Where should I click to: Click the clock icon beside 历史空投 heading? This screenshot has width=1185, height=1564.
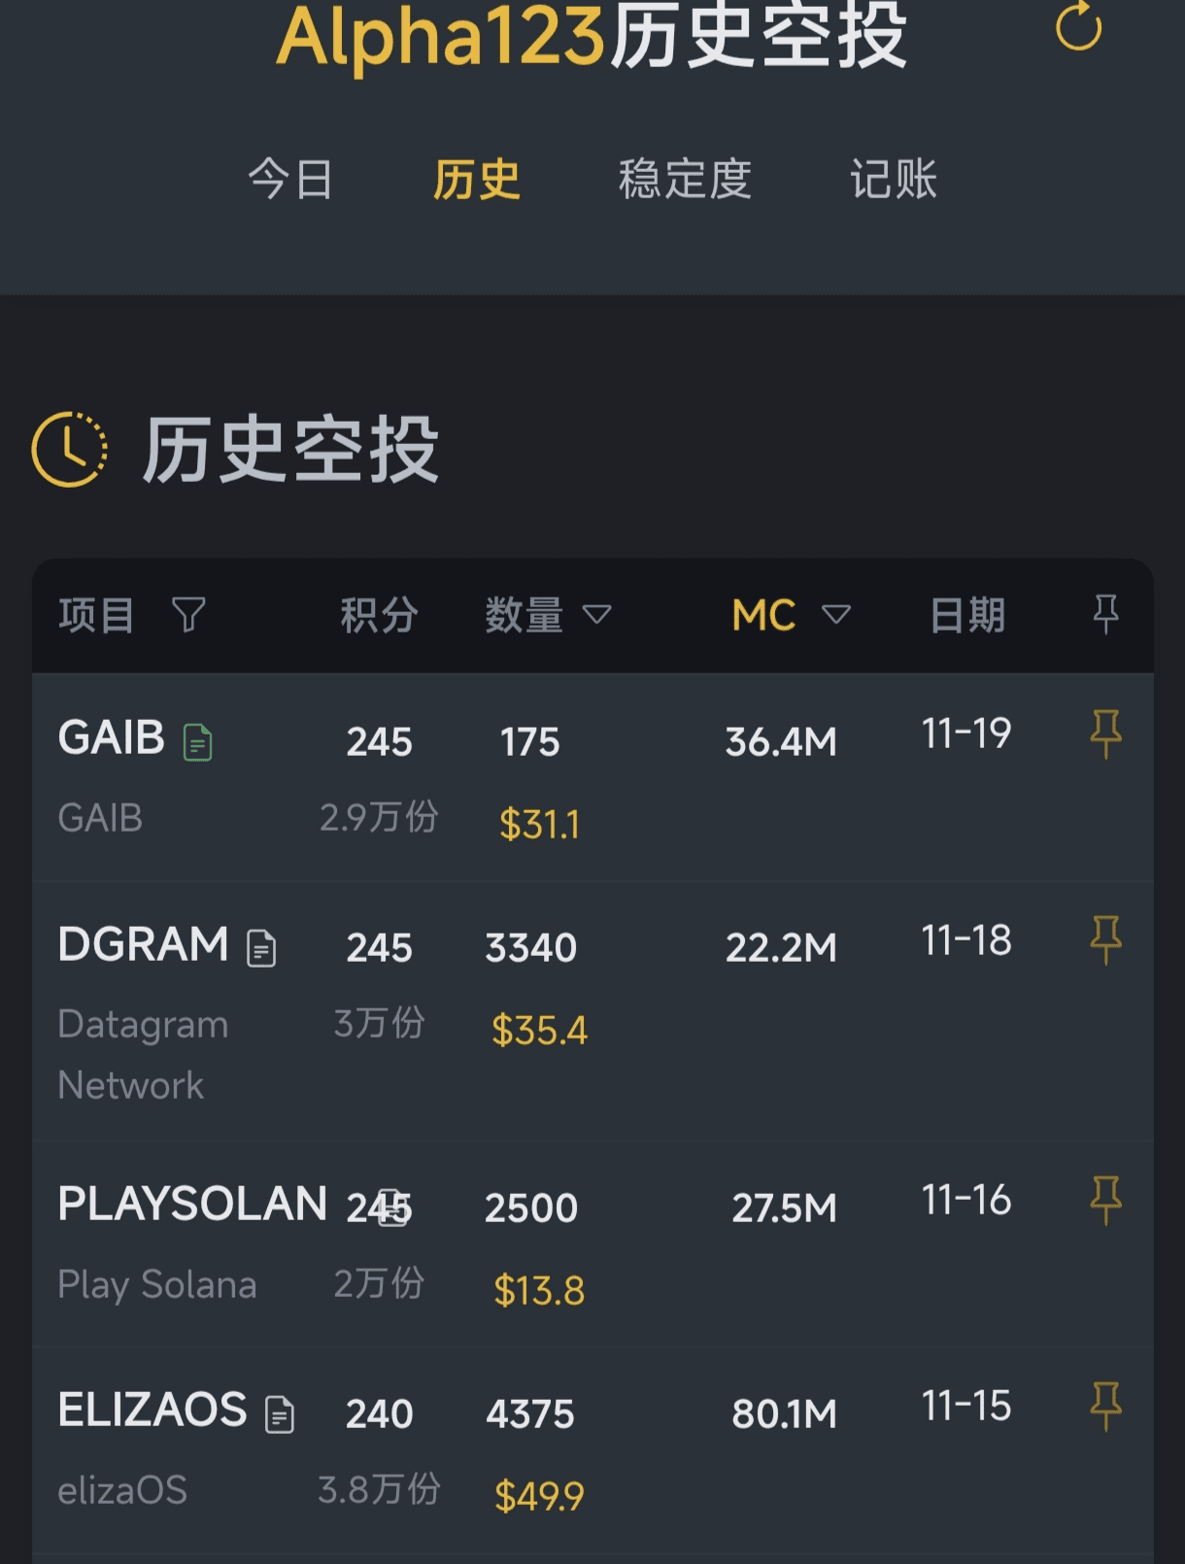(70, 449)
